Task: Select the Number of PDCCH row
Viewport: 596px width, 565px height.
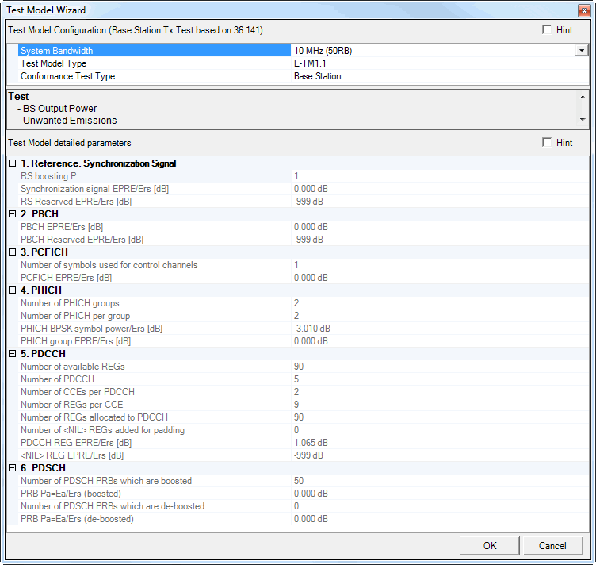Action: (x=303, y=379)
